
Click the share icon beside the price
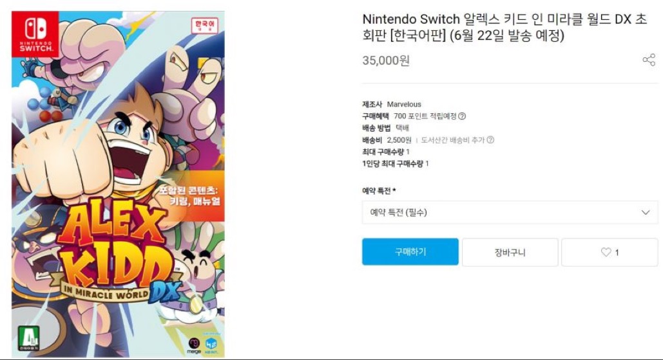click(x=648, y=60)
